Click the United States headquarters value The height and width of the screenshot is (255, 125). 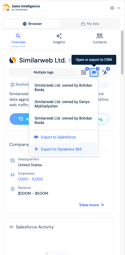point(30,165)
